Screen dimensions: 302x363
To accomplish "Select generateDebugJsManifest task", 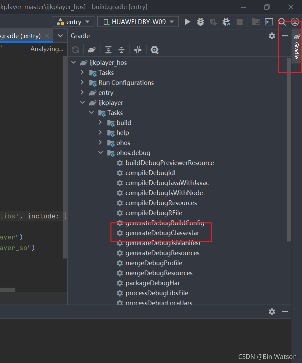I will [163, 243].
